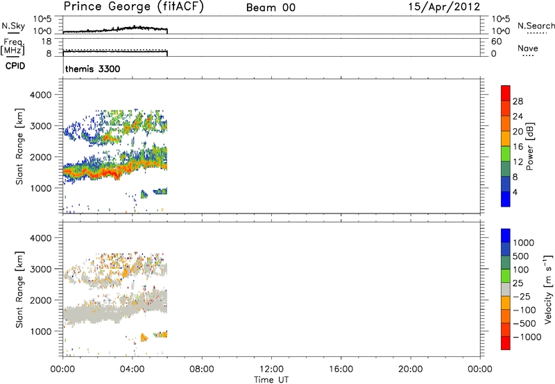Click the 08:00 time axis tick label
The width and height of the screenshot is (555, 384).
(x=202, y=369)
